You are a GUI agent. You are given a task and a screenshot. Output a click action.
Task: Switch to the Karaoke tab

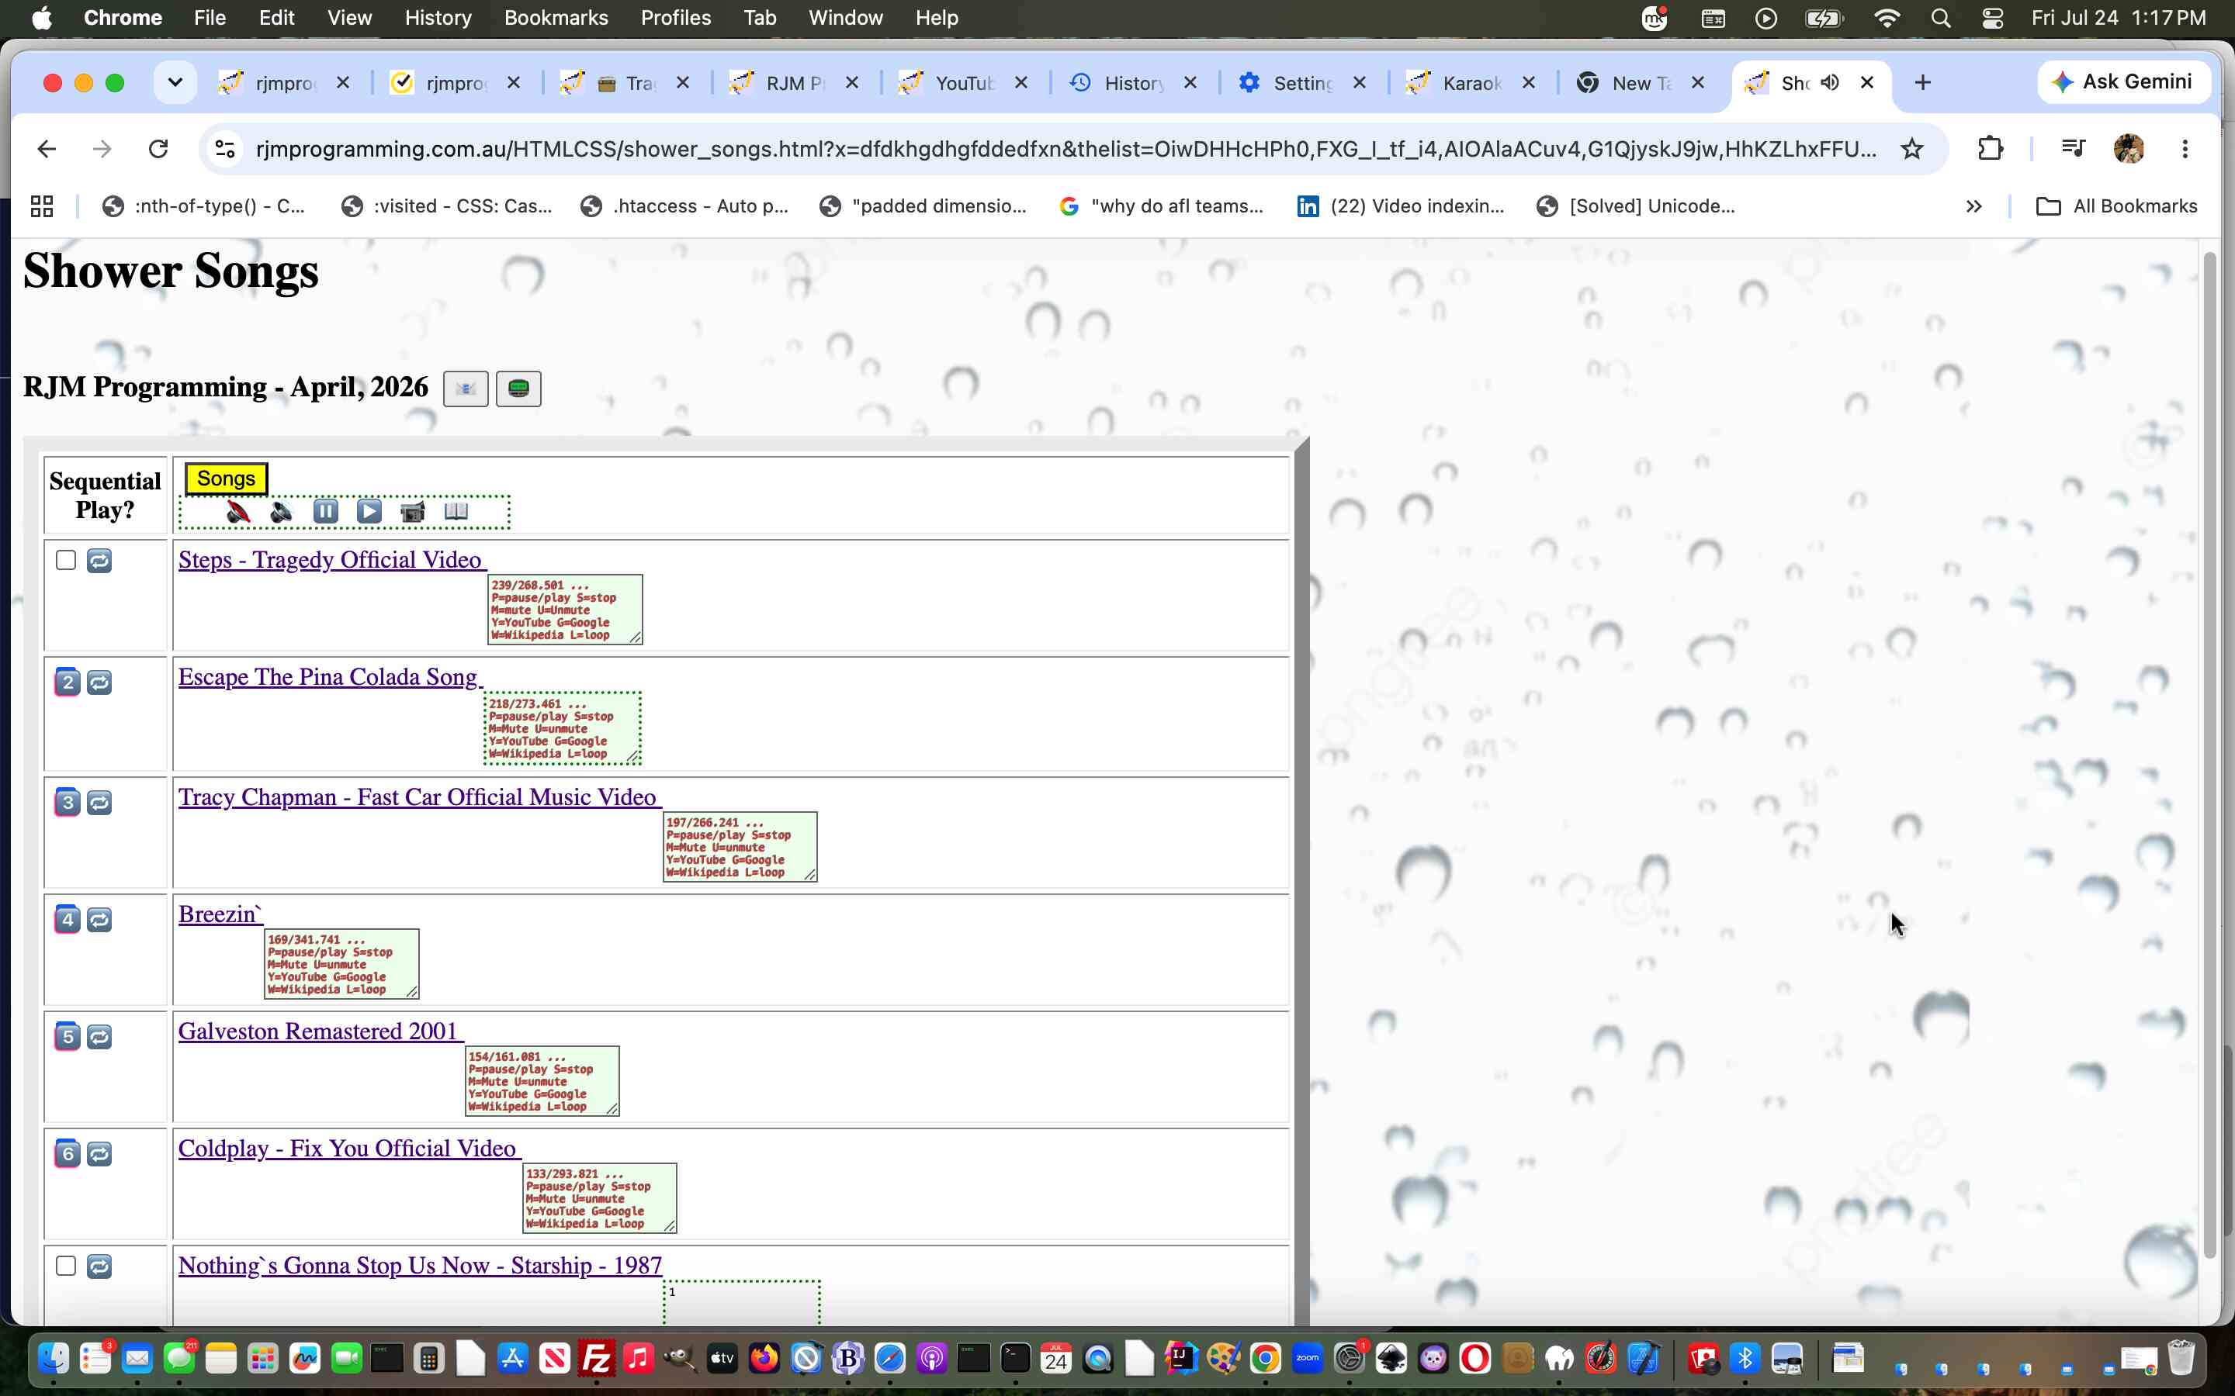pyautogui.click(x=1471, y=83)
